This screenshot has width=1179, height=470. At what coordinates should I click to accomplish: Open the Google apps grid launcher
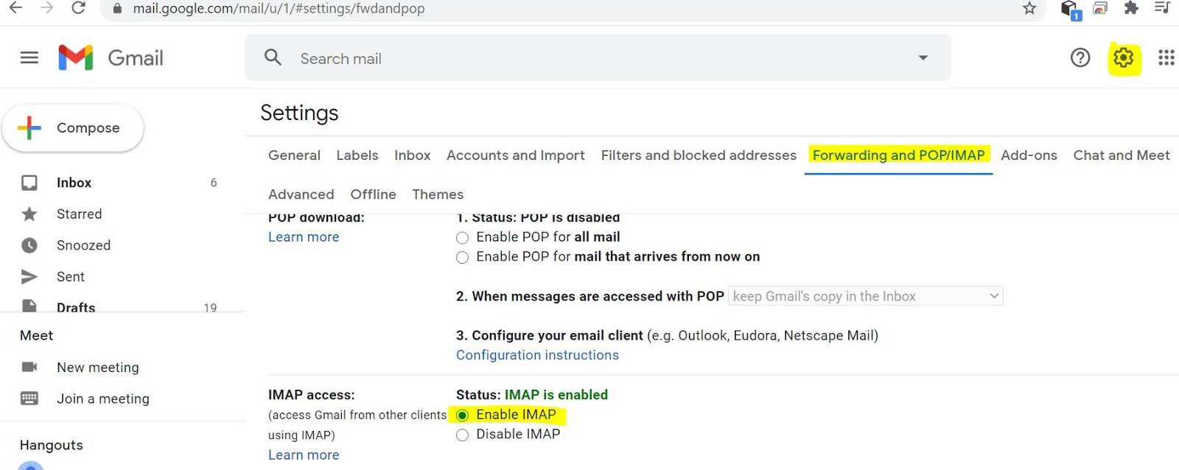coord(1166,57)
